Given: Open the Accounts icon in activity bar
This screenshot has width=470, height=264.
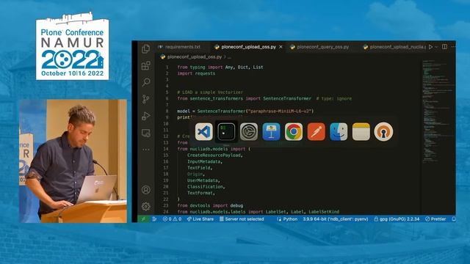Looking at the screenshot, I should coord(146,190).
